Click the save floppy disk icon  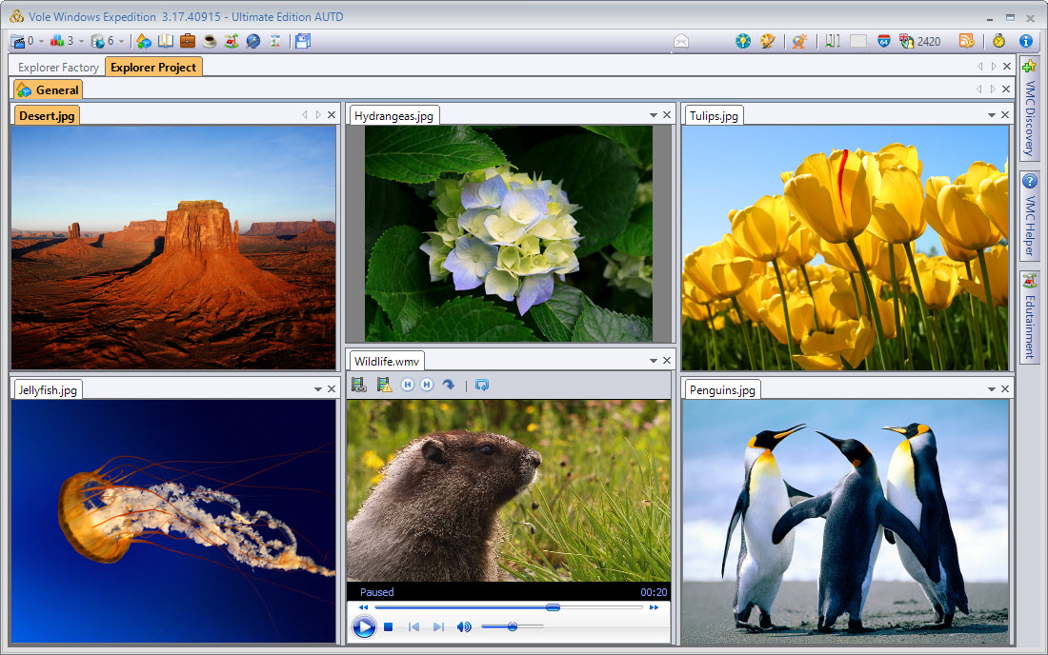pos(303,41)
